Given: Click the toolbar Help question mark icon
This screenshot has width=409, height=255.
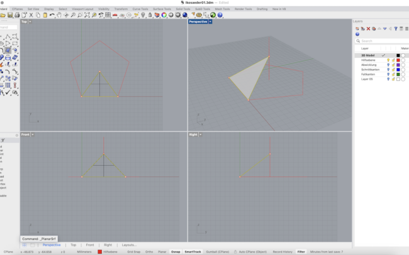Looking at the screenshot, I should 220,15.
